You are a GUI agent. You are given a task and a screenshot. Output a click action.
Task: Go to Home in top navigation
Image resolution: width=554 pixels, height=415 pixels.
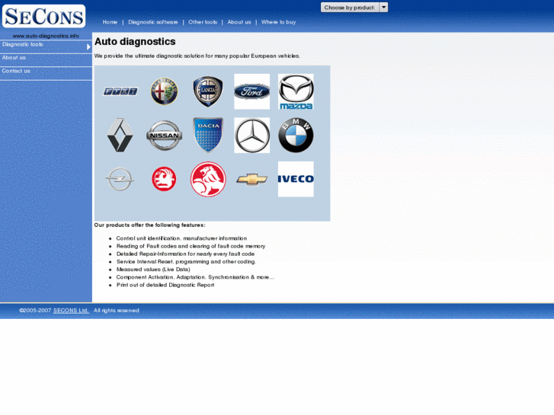click(x=110, y=22)
